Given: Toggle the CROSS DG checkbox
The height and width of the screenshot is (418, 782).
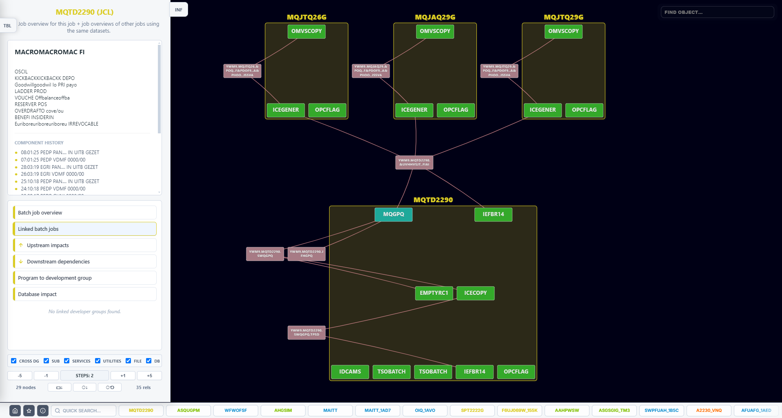Looking at the screenshot, I should 14,361.
